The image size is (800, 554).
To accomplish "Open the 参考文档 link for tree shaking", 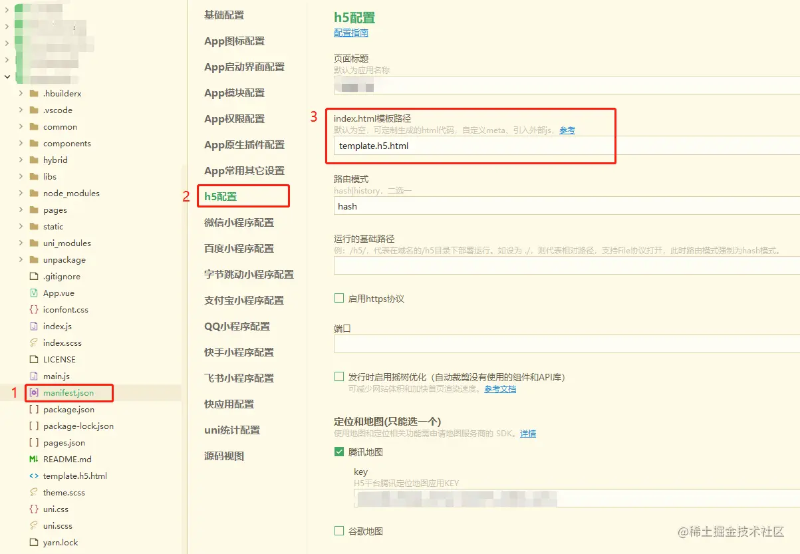I will [x=500, y=389].
